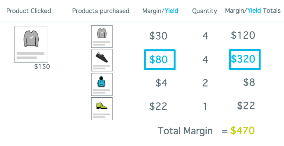The height and width of the screenshot is (146, 284).
Task: Click the $30 margin value
Action: click(x=158, y=36)
